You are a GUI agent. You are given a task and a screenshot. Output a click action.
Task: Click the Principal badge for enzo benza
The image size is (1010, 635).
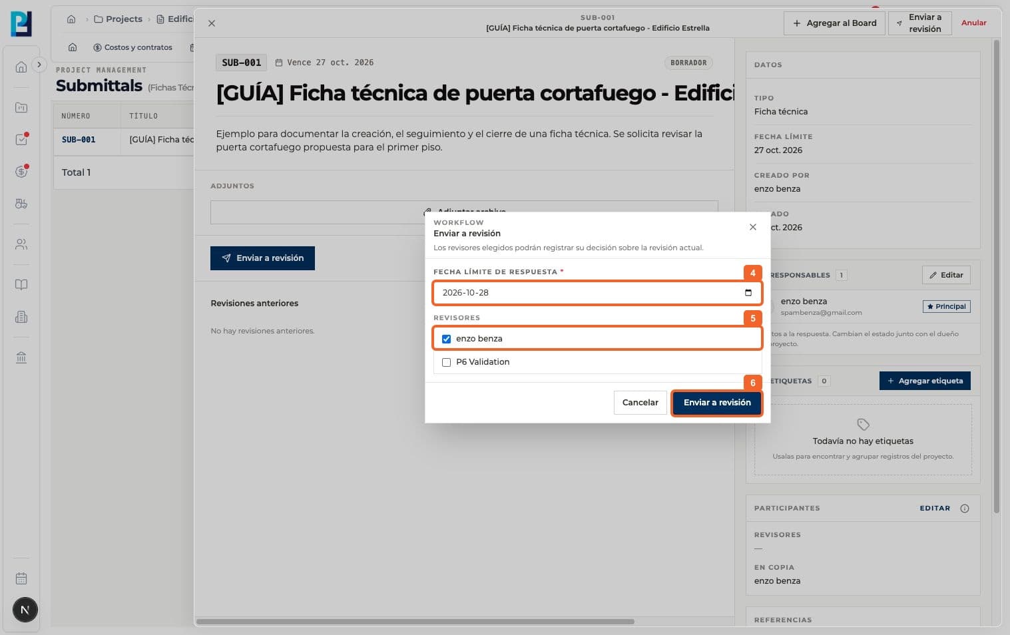pyautogui.click(x=946, y=307)
